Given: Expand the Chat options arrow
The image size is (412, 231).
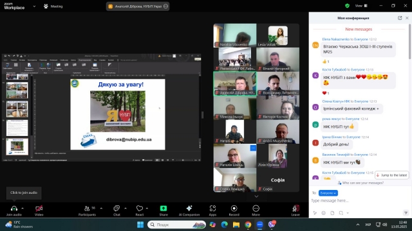Looking at the screenshot, I should coord(126,209).
